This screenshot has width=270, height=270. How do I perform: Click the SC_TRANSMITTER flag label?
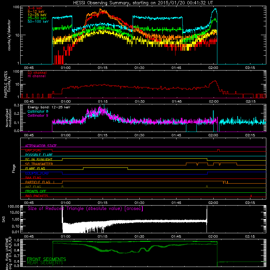coord(39,164)
